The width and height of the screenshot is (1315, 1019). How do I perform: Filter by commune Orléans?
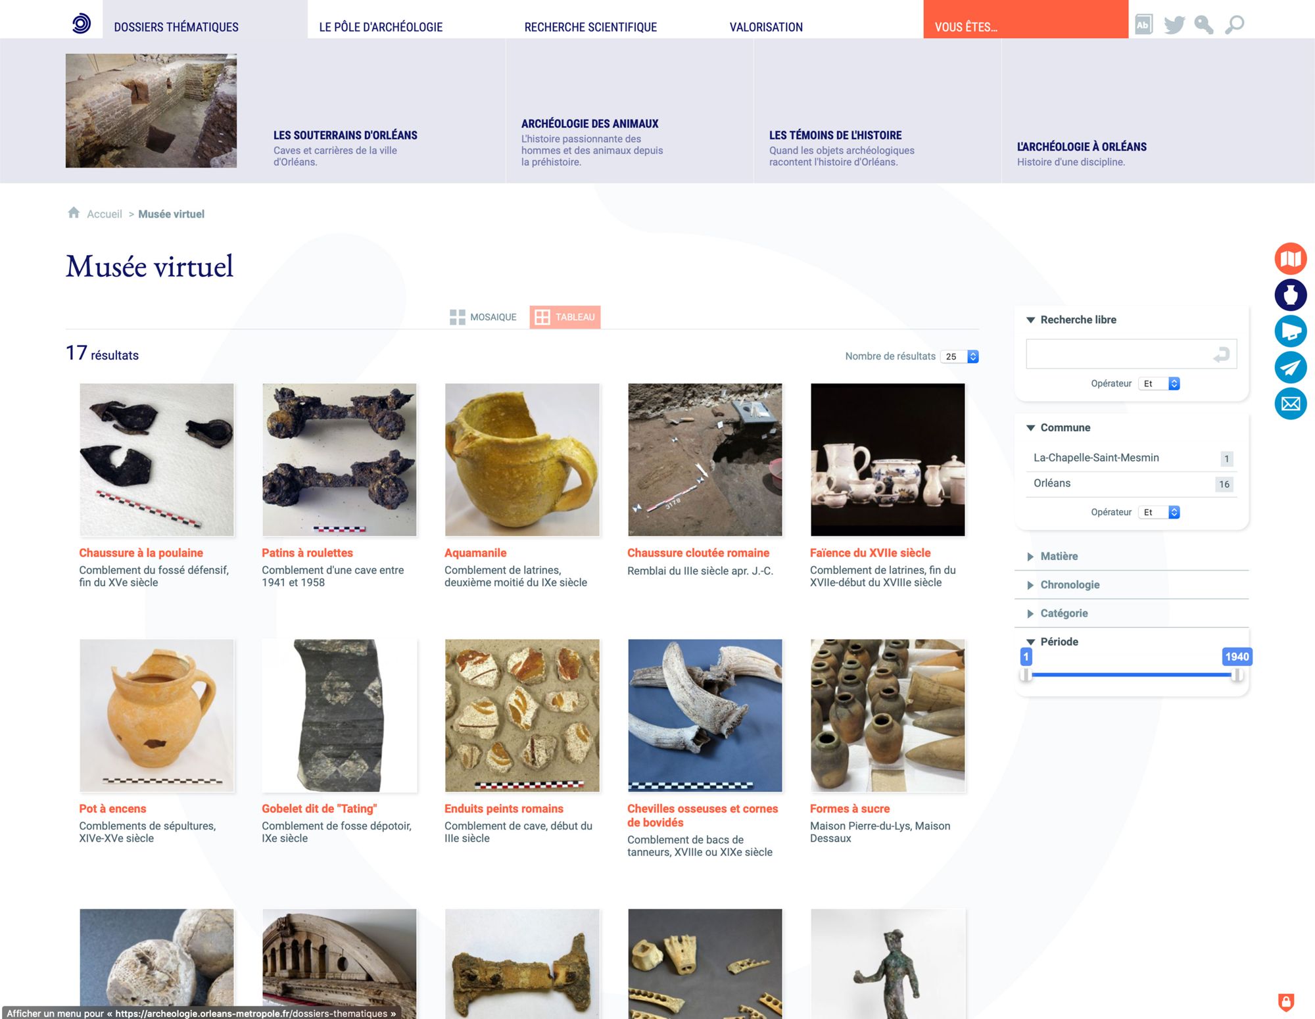(1052, 483)
